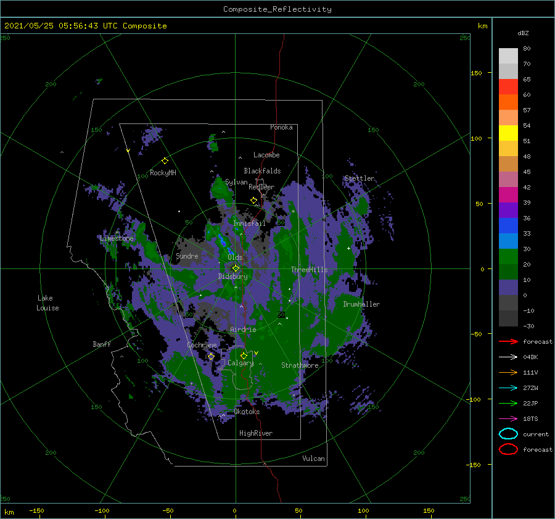Click the Limestone label
Screen dimensions: 555x519
(x=117, y=238)
